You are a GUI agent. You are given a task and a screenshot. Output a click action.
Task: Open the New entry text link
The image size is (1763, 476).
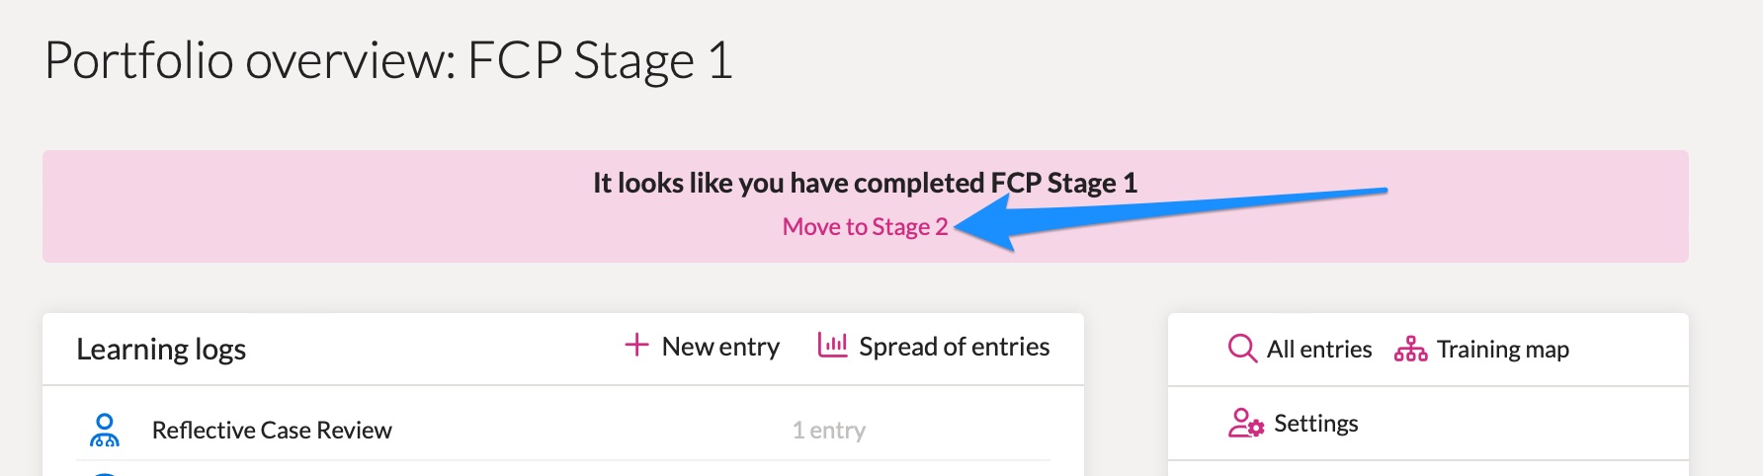click(x=720, y=347)
